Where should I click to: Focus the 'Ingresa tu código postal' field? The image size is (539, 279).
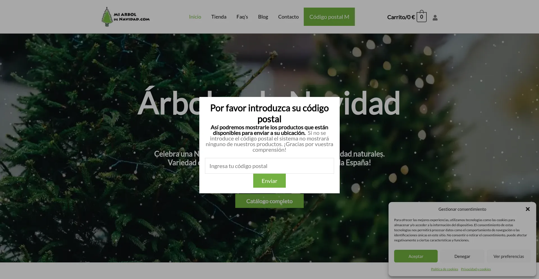pos(269,166)
